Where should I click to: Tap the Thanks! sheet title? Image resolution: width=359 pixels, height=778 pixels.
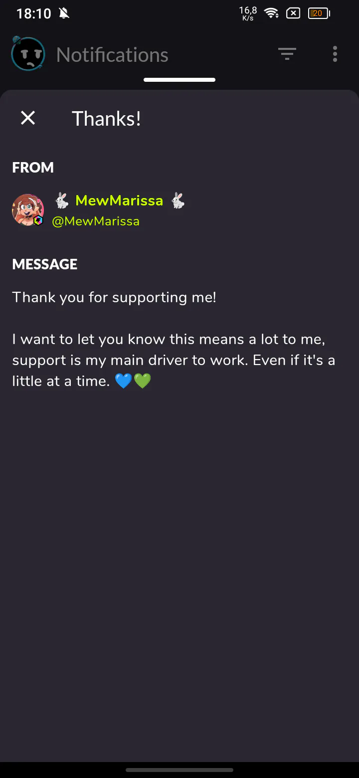coord(106,119)
